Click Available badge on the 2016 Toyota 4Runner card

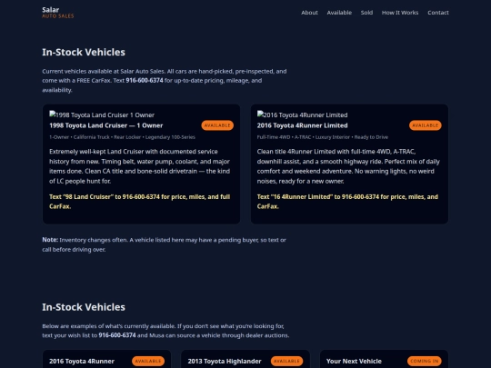(x=148, y=361)
